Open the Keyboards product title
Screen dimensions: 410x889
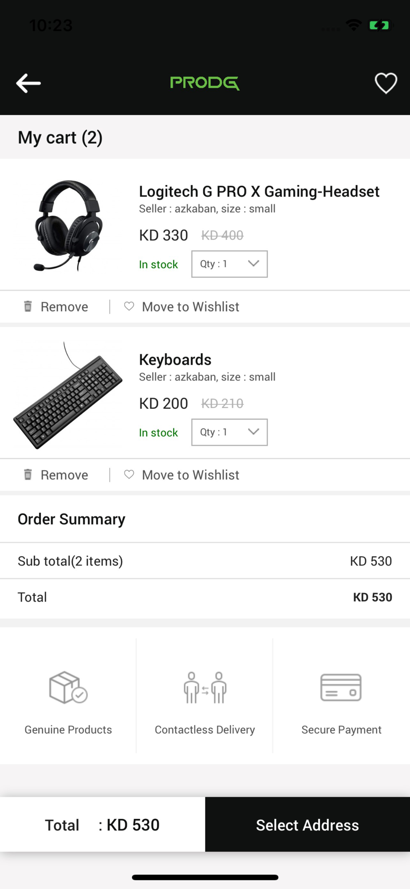tap(175, 360)
